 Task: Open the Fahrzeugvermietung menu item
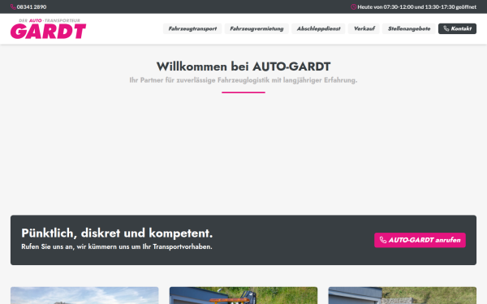[x=256, y=28]
